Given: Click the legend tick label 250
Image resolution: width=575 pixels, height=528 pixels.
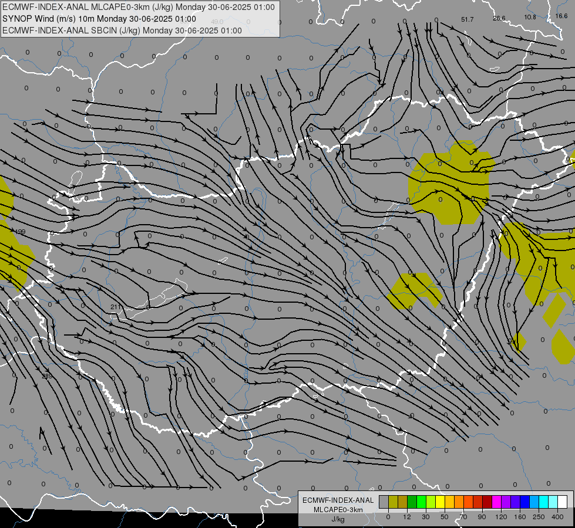Looking at the screenshot, I should click(x=539, y=517).
